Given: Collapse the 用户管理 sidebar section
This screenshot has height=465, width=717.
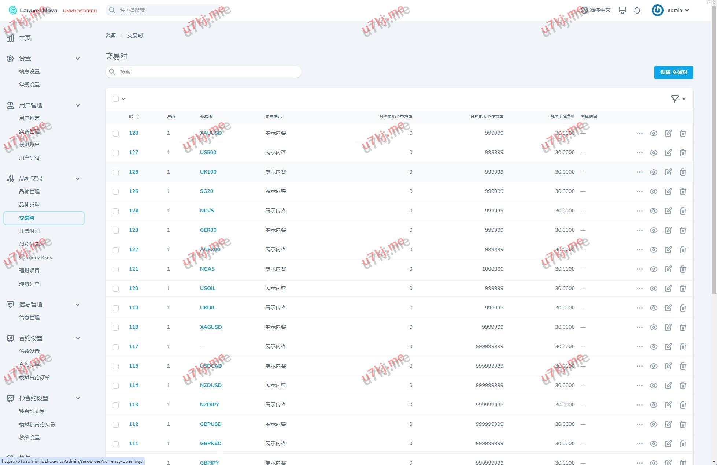Looking at the screenshot, I should pos(78,105).
